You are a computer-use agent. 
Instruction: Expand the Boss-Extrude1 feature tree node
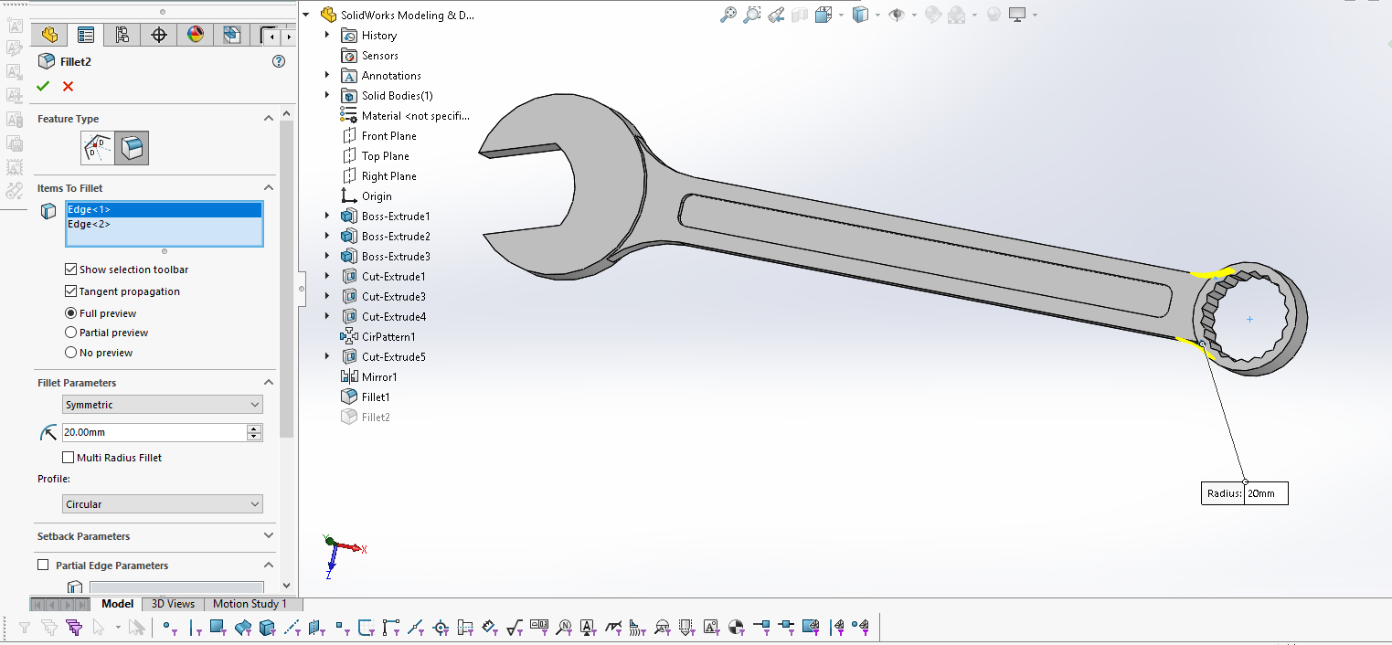point(327,217)
